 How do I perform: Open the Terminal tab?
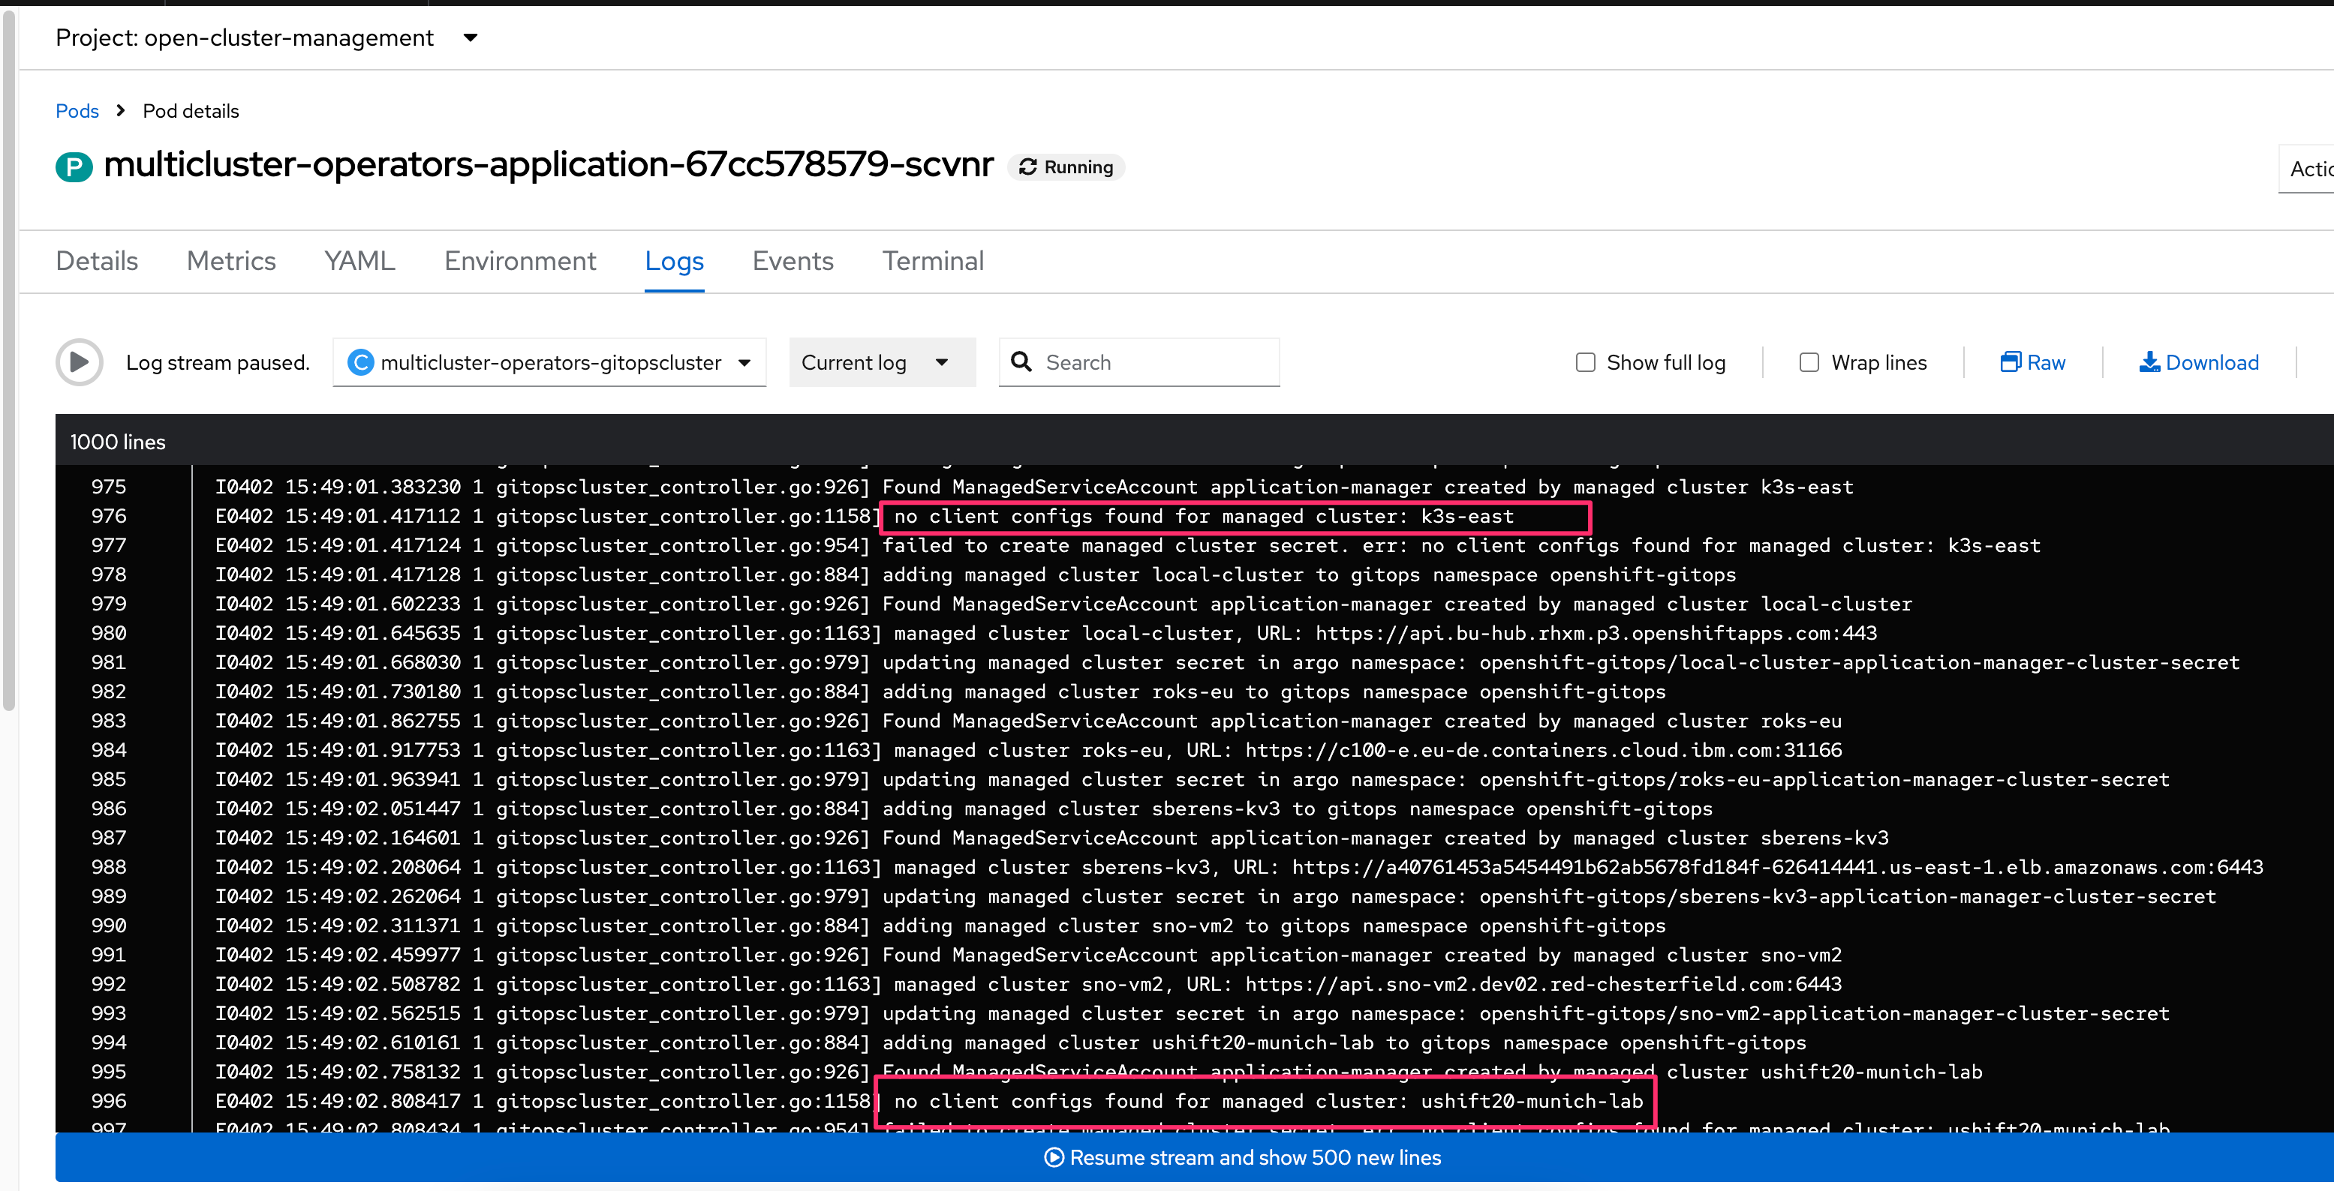click(x=932, y=261)
